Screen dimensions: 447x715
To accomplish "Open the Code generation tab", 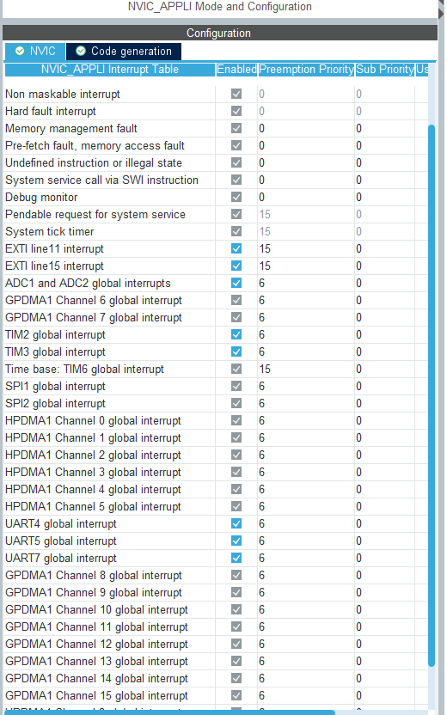I will click(124, 51).
